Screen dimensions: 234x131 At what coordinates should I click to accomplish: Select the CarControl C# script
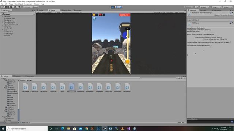pyautogui.click(x=44, y=88)
